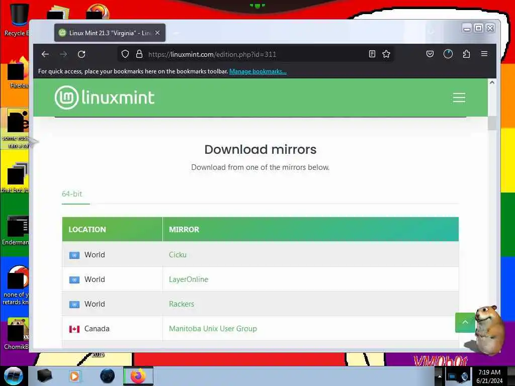Download from the Rackers mirror
This screenshot has height=386, width=515.
(182, 304)
